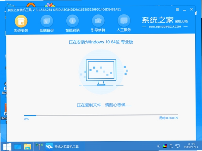Click the network computer tray icon

(177, 146)
